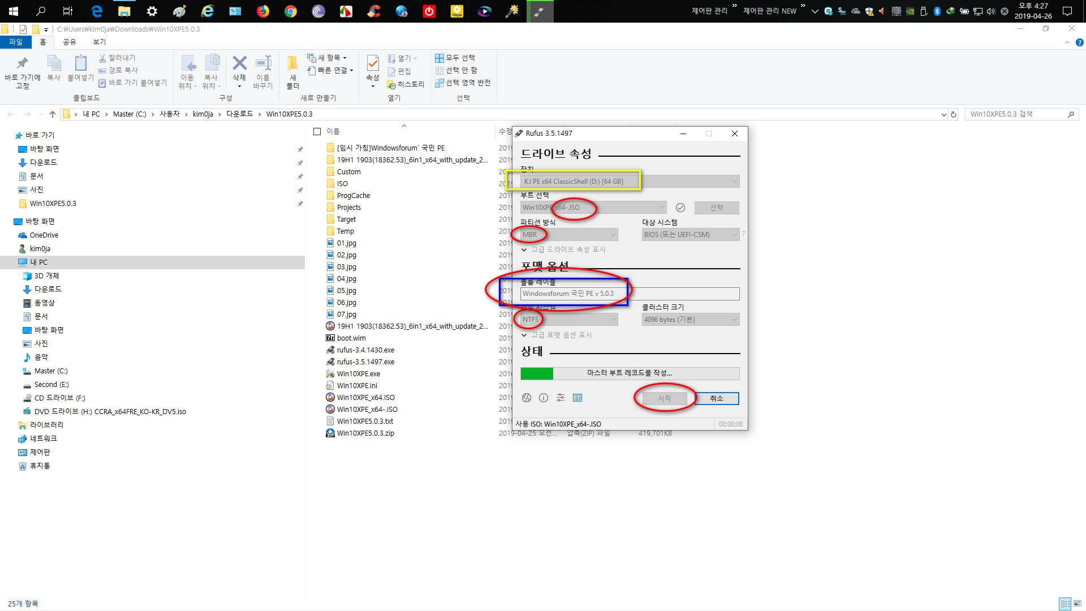This screenshot has width=1086, height=611.
Task: Select OneDrive in the navigation pane
Action: 44,235
